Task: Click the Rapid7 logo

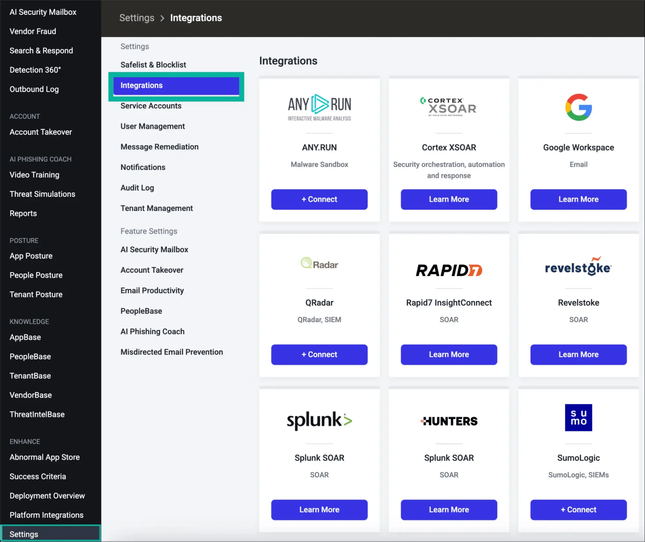Action: click(x=449, y=270)
